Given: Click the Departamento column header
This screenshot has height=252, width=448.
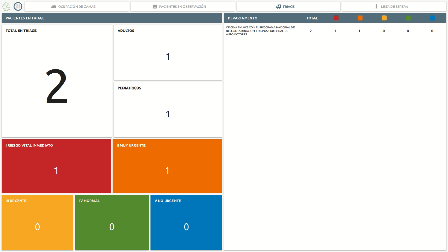Looking at the screenshot, I should (242, 18).
